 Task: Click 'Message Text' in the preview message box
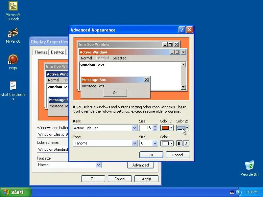[x=93, y=86]
